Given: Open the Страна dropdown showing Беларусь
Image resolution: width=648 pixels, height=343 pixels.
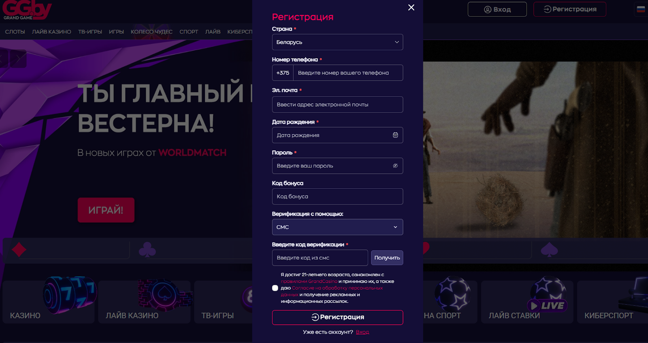Looking at the screenshot, I should tap(337, 42).
